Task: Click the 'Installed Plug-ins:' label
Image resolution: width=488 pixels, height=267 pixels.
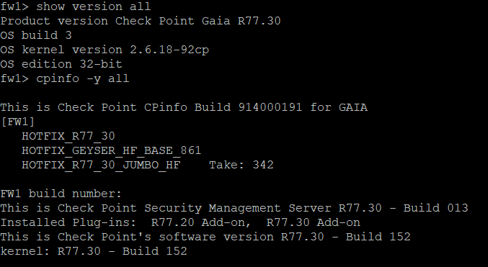Action: [x=68, y=222]
